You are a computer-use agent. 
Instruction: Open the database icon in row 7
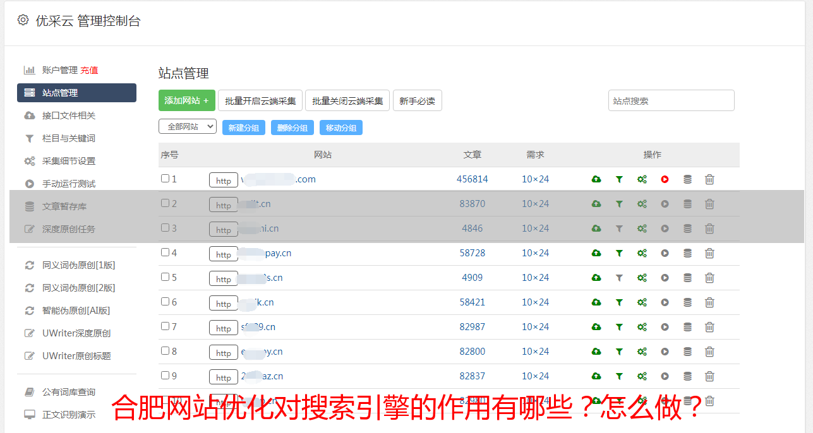click(x=687, y=327)
